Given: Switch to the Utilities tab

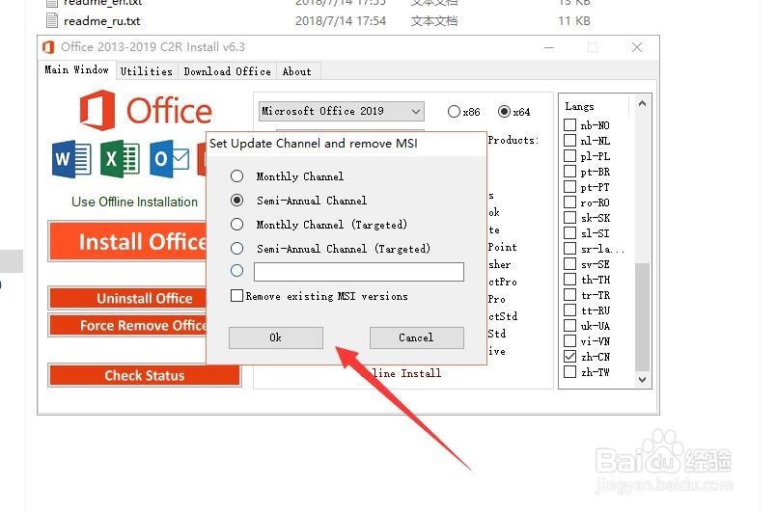Looking at the screenshot, I should point(147,71).
